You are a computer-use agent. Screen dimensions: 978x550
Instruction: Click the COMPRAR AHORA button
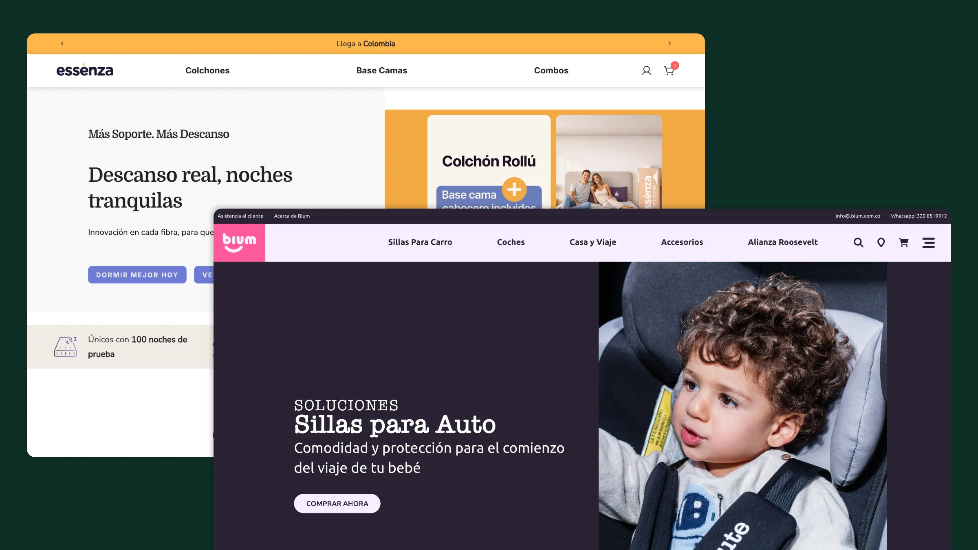click(x=337, y=504)
